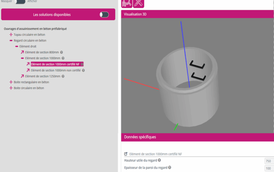Click the 'Données spécifiques' panel header

[196, 137]
